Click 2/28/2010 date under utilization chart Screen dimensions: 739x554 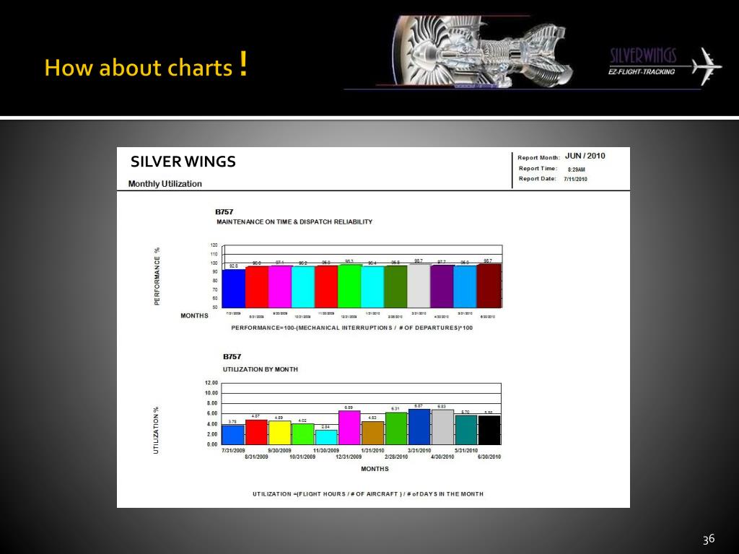tap(396, 457)
